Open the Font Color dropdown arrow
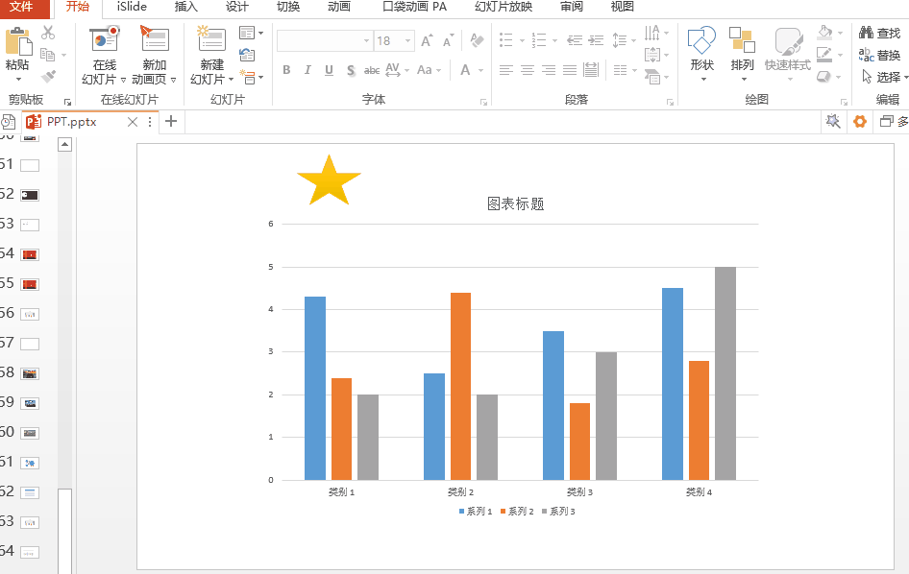Viewport: 909px width, 574px height. coord(481,71)
